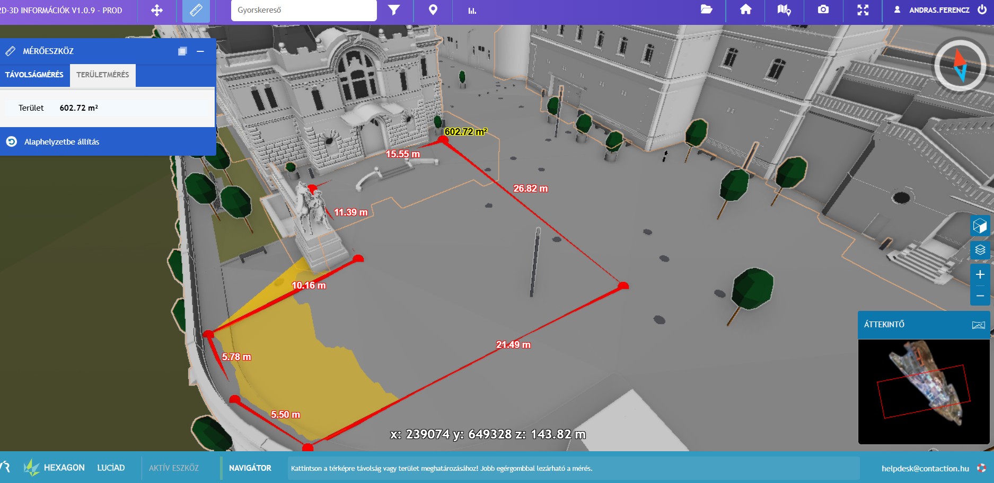
Task: Zoom in with the plus button
Action: pyautogui.click(x=980, y=274)
